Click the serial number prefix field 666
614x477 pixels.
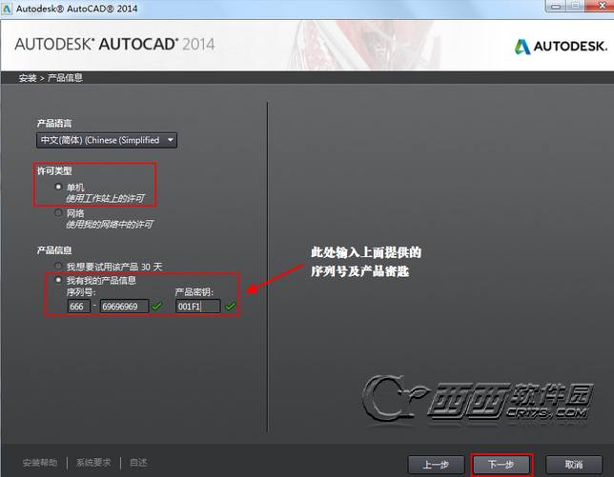[79, 307]
